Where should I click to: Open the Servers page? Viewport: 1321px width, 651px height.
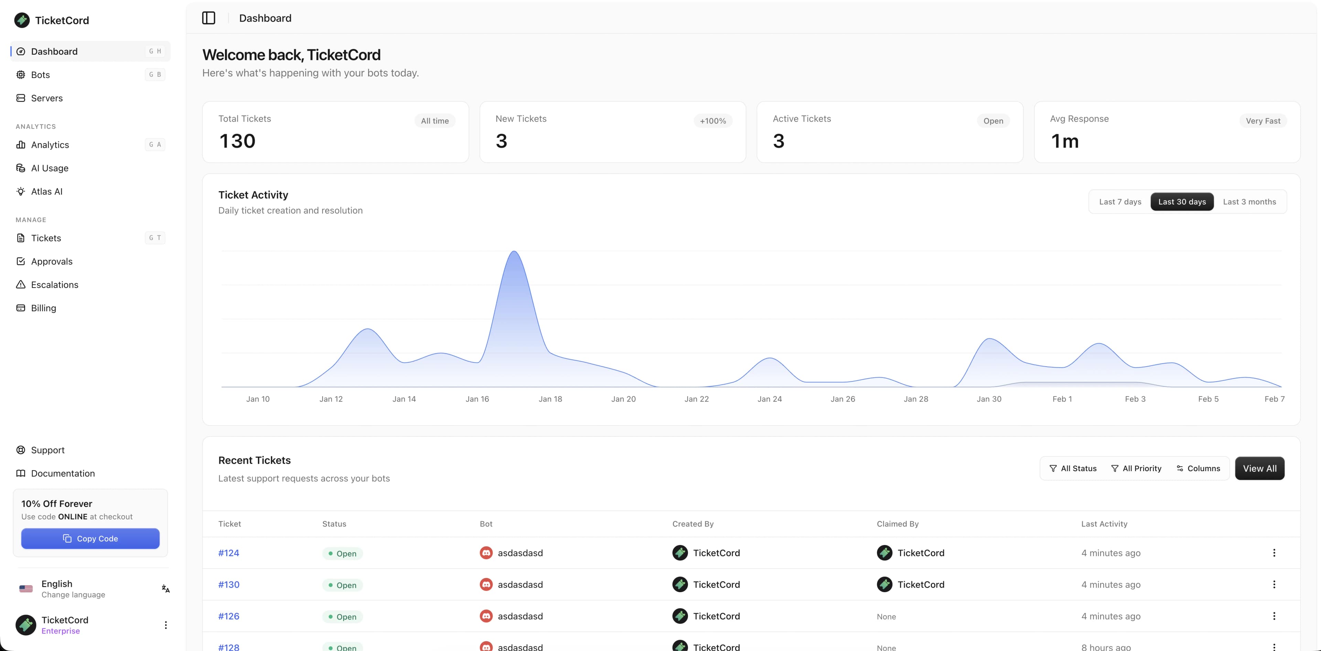pos(47,98)
